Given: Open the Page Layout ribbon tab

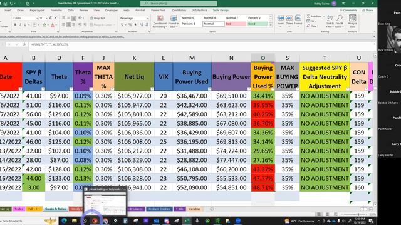Looking at the screenshot, I should (37, 11).
